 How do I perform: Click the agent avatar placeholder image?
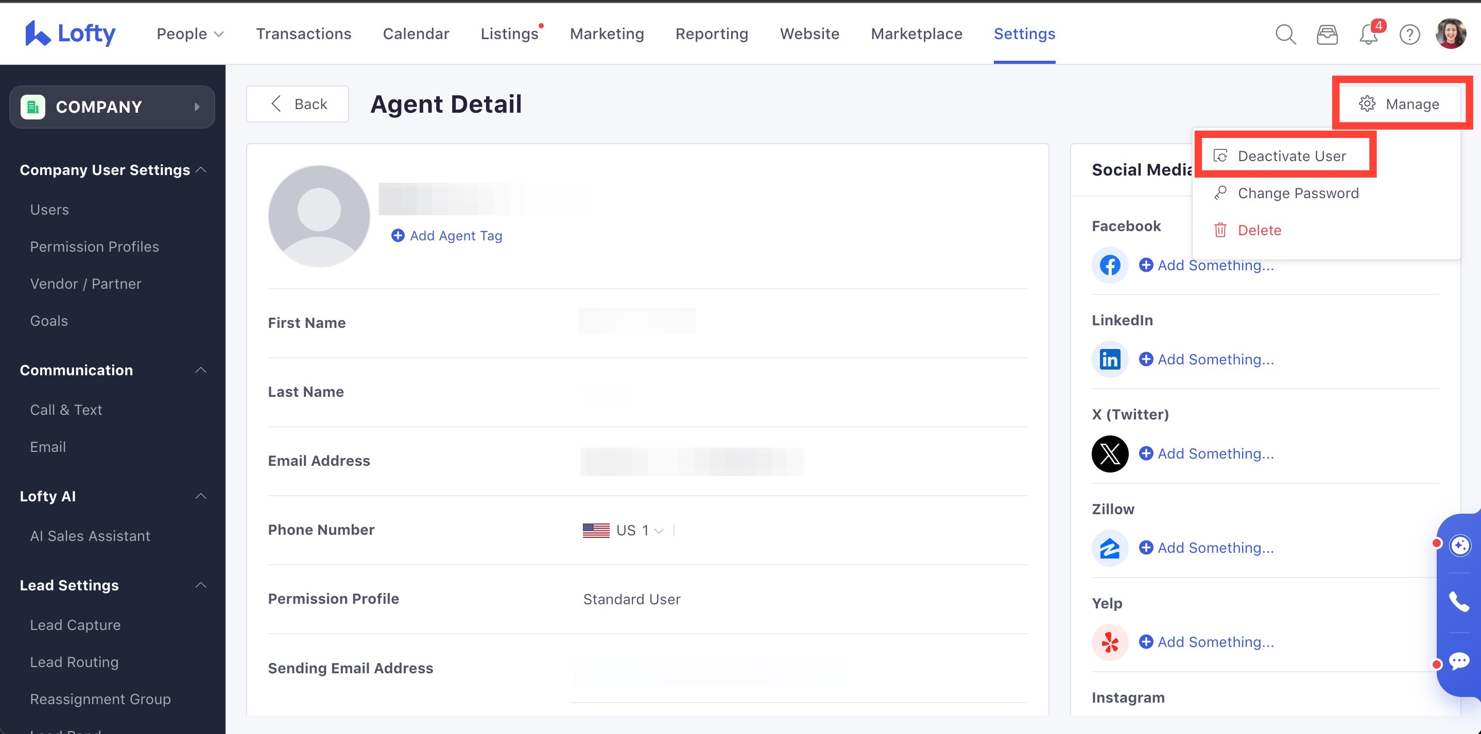tap(319, 216)
